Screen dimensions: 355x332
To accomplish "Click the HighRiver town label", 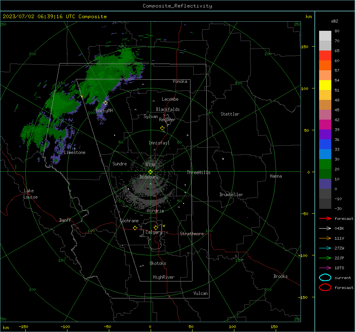I will point(164,277).
